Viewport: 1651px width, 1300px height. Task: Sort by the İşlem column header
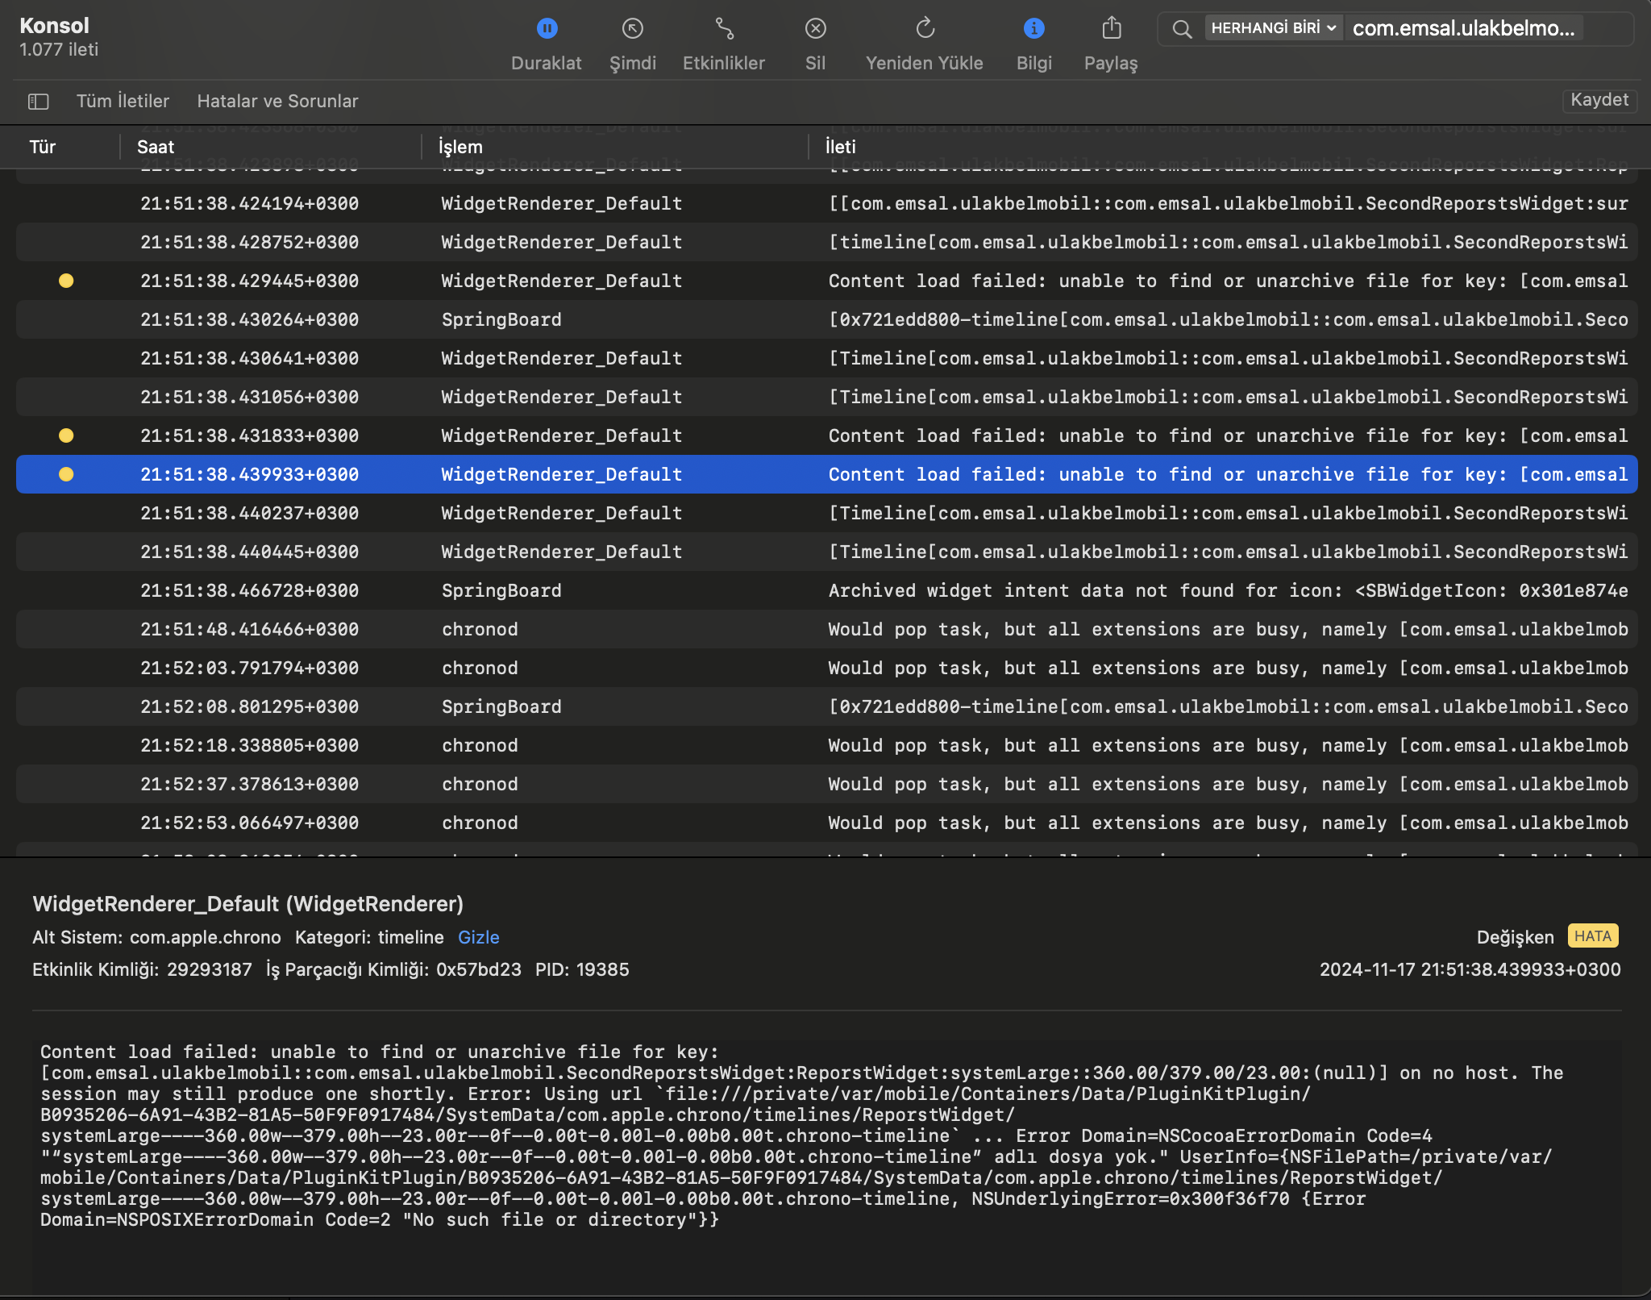pos(460,147)
